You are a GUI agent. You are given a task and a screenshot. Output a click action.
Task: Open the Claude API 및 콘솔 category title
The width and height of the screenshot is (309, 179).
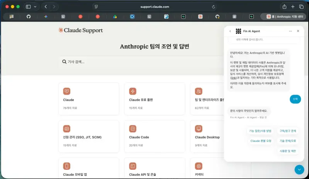(x=143, y=174)
